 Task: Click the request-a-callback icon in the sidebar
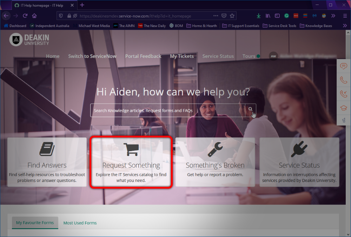click(x=343, y=94)
